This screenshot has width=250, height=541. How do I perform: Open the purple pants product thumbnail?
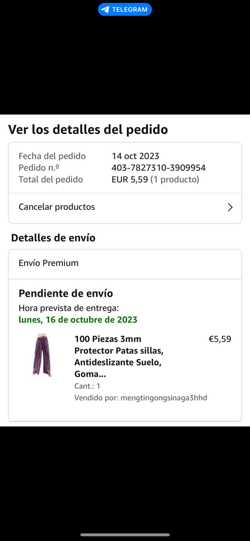click(x=42, y=355)
